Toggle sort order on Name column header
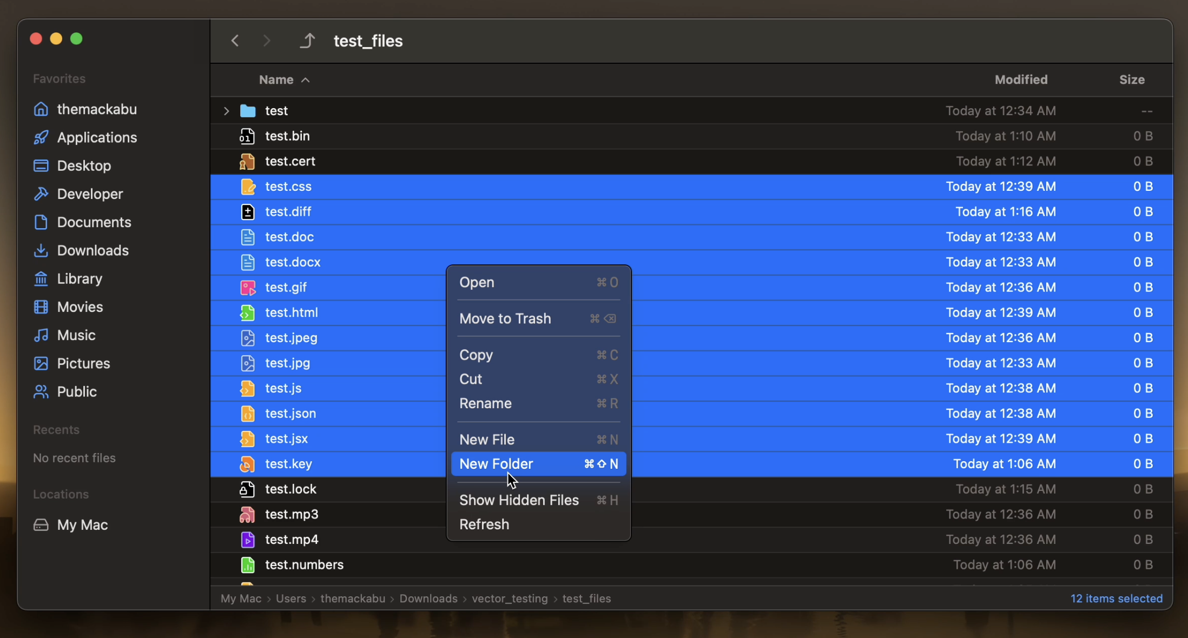 point(283,80)
